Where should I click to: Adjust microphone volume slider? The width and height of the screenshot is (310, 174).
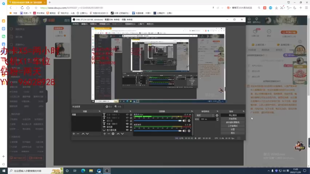click(x=158, y=121)
